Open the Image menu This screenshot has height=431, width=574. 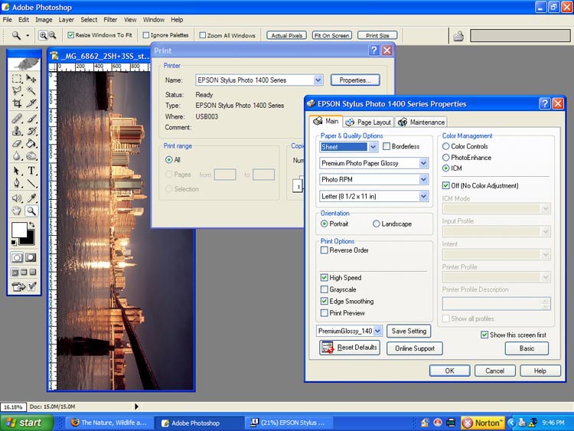(44, 20)
